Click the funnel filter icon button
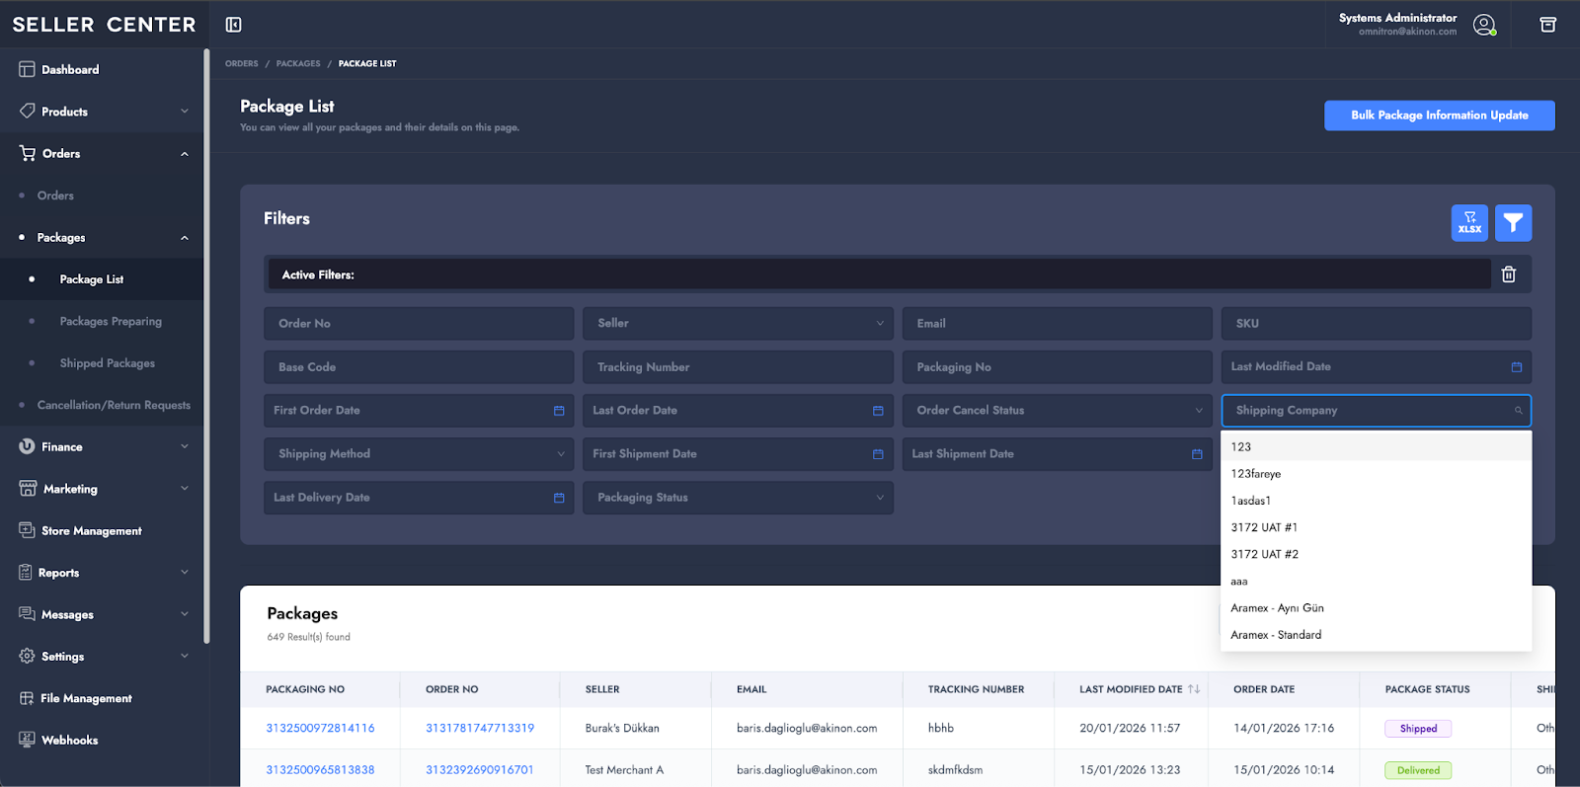 point(1513,223)
